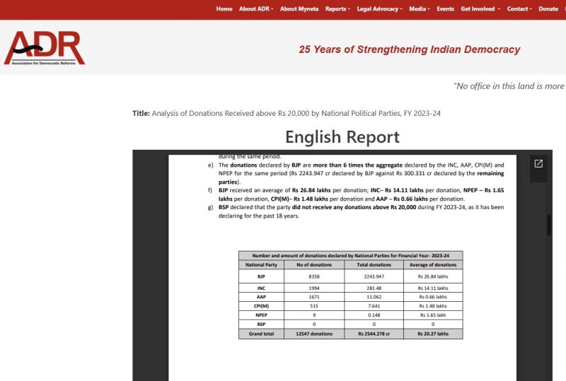Go to the Home page
566x381 pixels.
pyautogui.click(x=224, y=9)
